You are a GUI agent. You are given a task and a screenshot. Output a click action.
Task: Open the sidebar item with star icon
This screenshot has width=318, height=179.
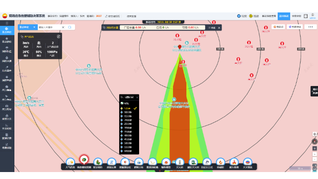click(7, 40)
